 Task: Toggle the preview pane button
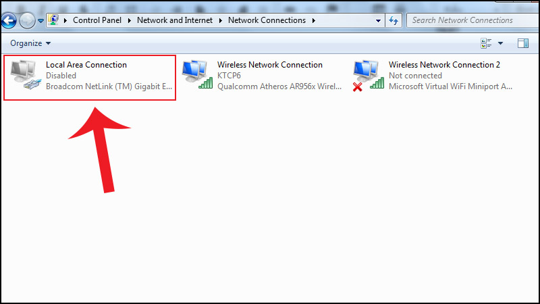click(x=522, y=43)
